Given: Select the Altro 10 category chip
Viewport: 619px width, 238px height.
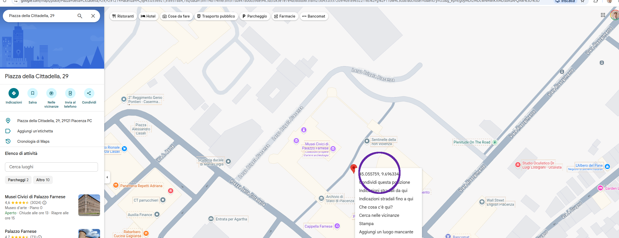Looking at the screenshot, I should click(43, 180).
